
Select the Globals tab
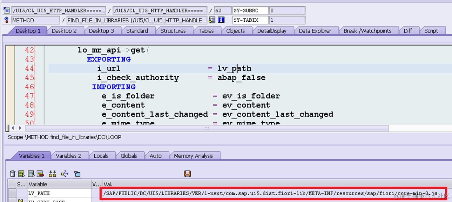(x=129, y=156)
